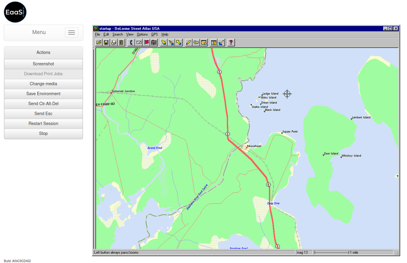
Task: Click the Save floppy disk toolbar icon
Action: 106,42
